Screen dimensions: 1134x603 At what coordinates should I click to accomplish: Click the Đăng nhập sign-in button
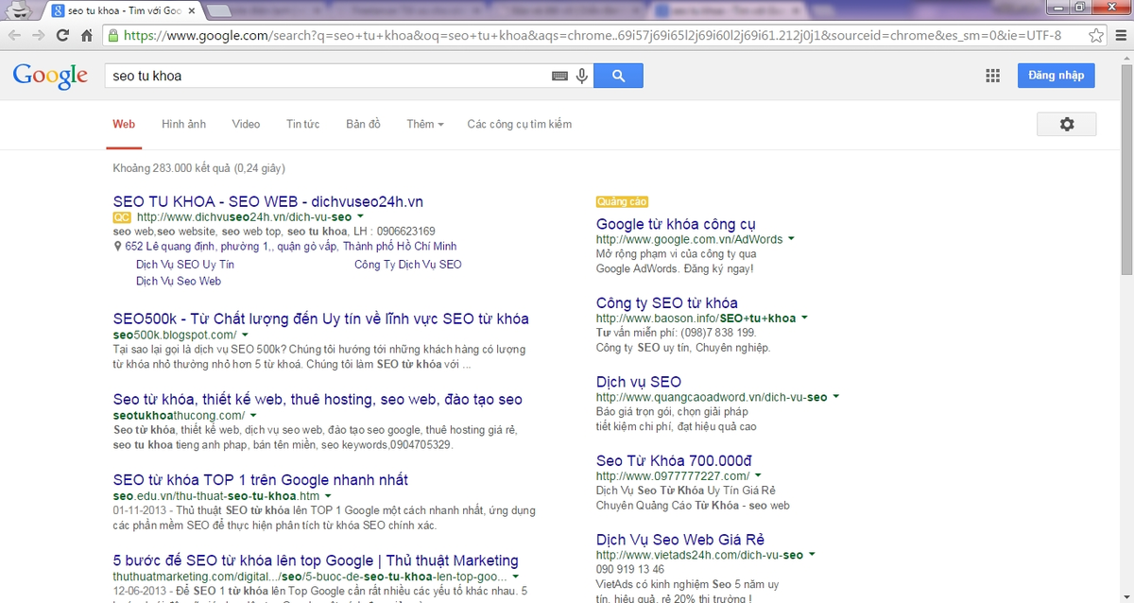tap(1056, 76)
